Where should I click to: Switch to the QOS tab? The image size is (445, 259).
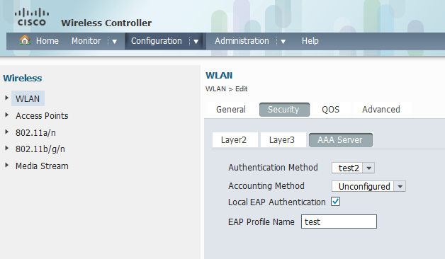pyautogui.click(x=330, y=110)
